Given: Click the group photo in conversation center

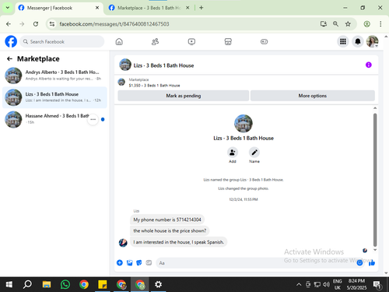Looking at the screenshot, I should tap(244, 124).
